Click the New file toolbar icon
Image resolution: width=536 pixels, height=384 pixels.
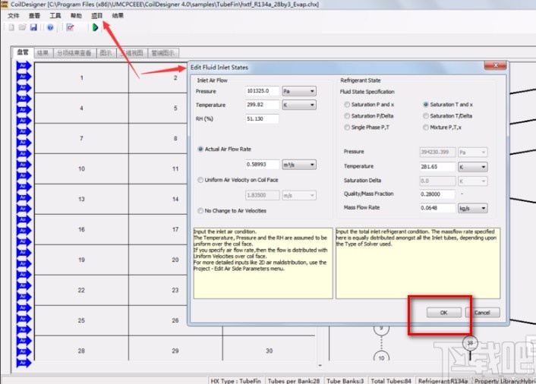[10, 27]
